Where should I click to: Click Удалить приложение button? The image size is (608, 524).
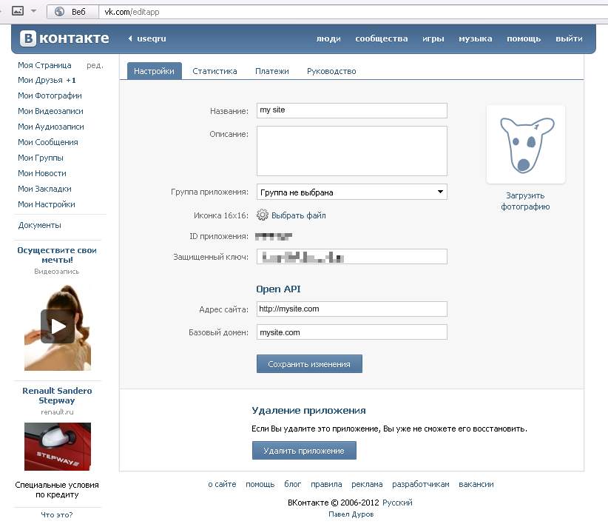[304, 450]
